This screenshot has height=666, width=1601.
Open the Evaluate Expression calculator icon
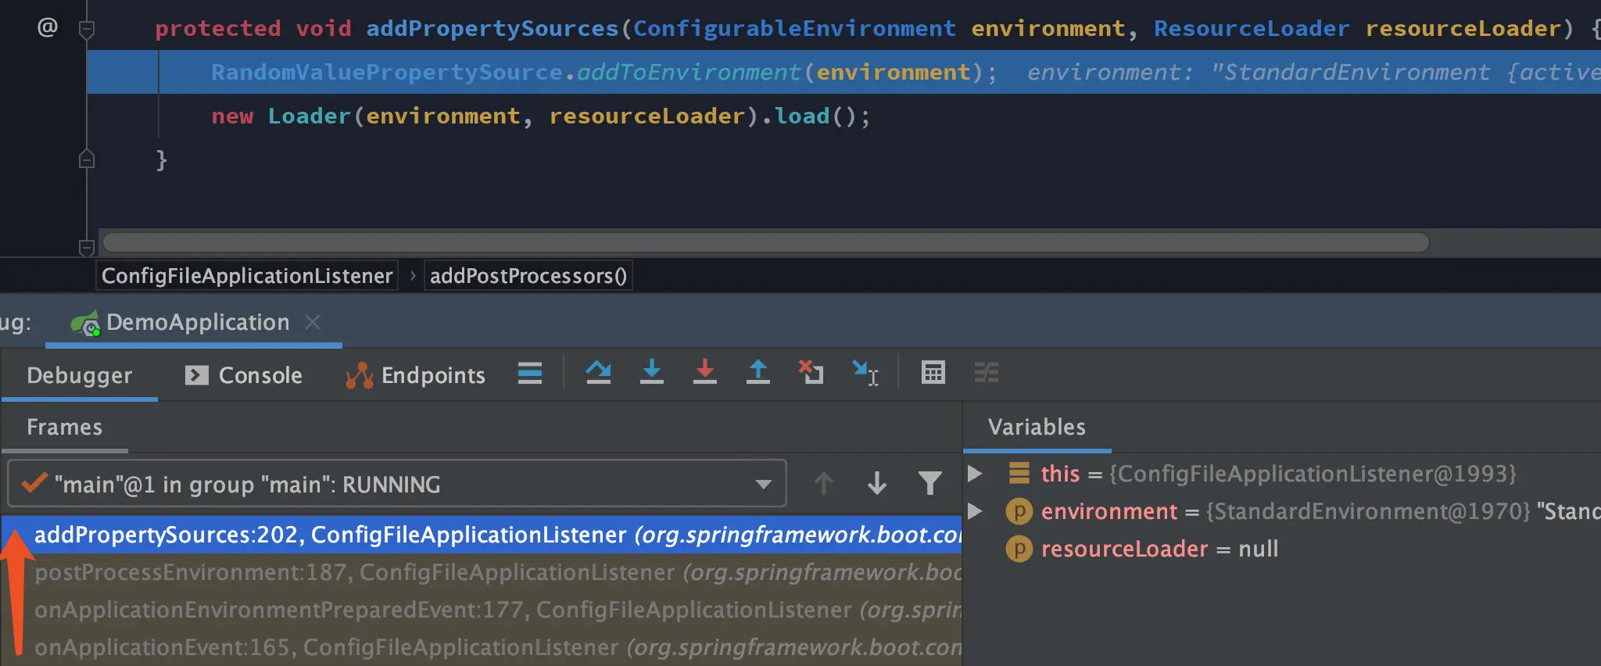(933, 373)
